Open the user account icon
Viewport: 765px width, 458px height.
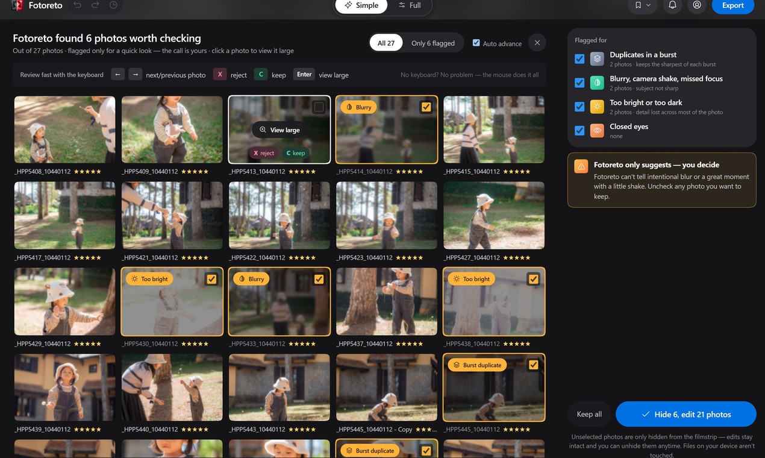click(697, 5)
